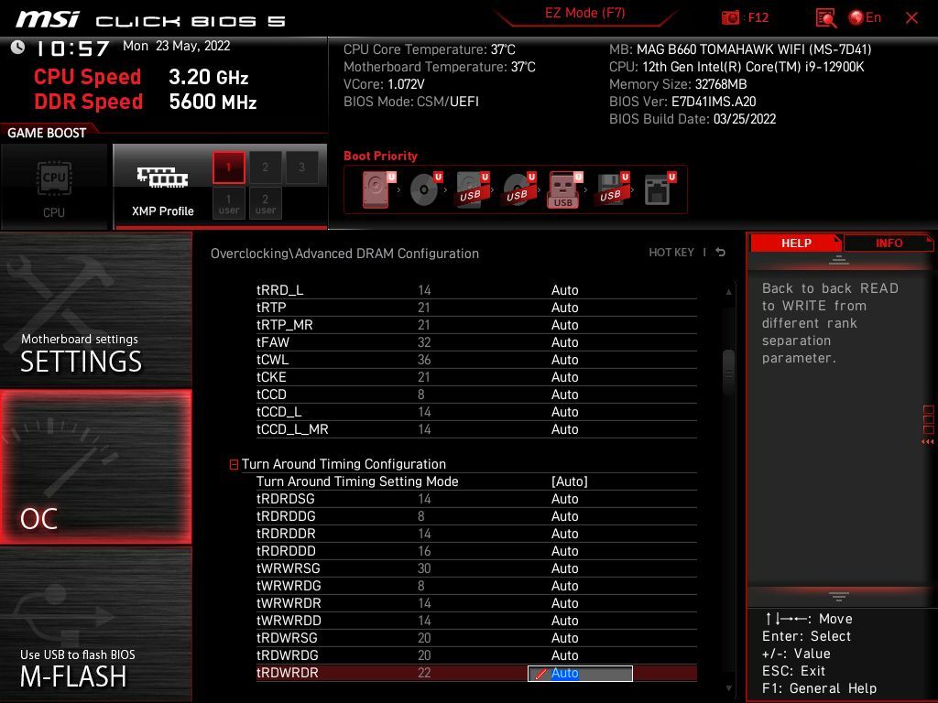The width and height of the screenshot is (938, 703).
Task: Switch to the INFO tab
Action: tap(889, 243)
